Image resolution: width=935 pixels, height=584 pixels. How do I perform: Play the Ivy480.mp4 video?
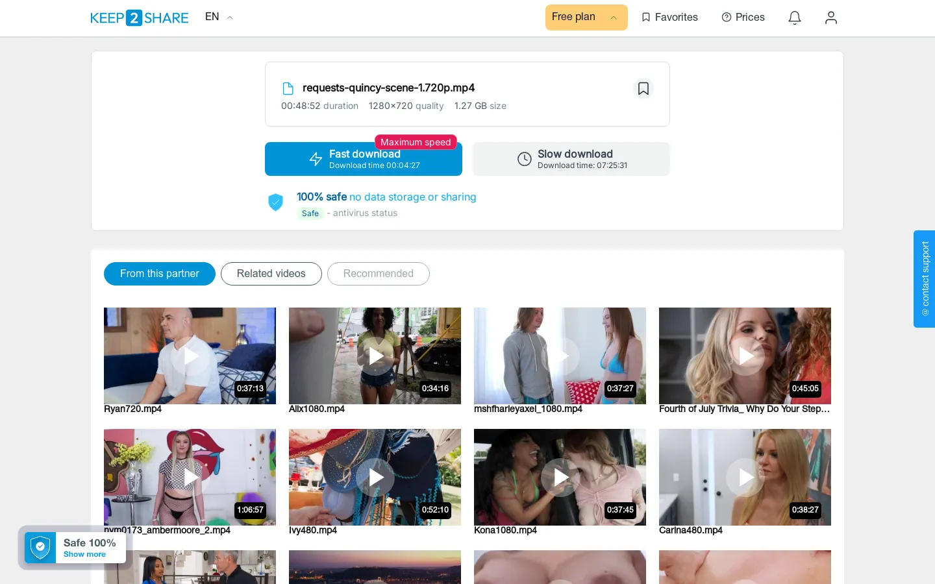click(x=375, y=477)
